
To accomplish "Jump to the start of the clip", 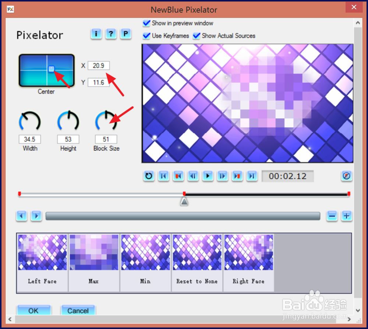I will tap(164, 176).
